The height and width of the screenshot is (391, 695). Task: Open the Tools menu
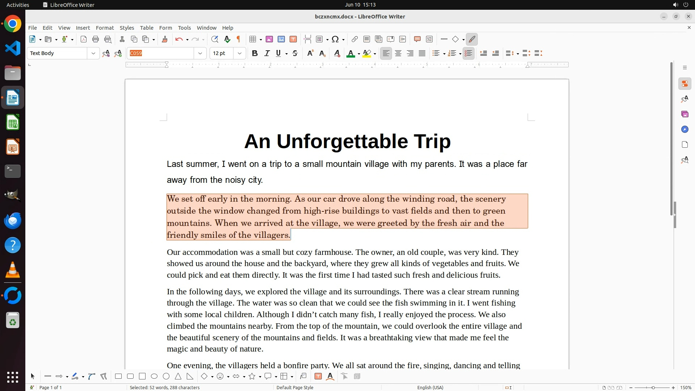(184, 28)
